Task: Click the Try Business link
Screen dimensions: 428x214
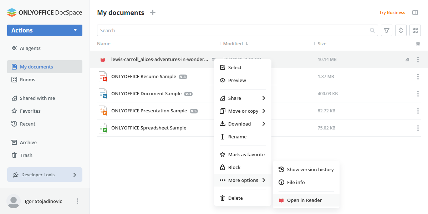Action: [x=392, y=12]
